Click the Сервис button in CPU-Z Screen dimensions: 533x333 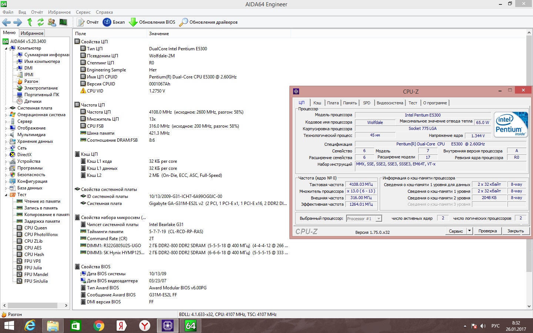pos(456,231)
